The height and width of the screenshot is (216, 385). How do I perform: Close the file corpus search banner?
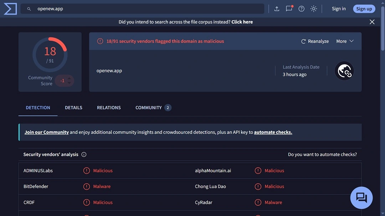click(x=372, y=22)
